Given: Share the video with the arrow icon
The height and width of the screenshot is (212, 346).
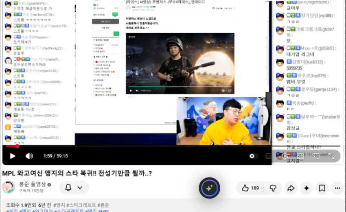Looking at the screenshot, I should [291, 188].
